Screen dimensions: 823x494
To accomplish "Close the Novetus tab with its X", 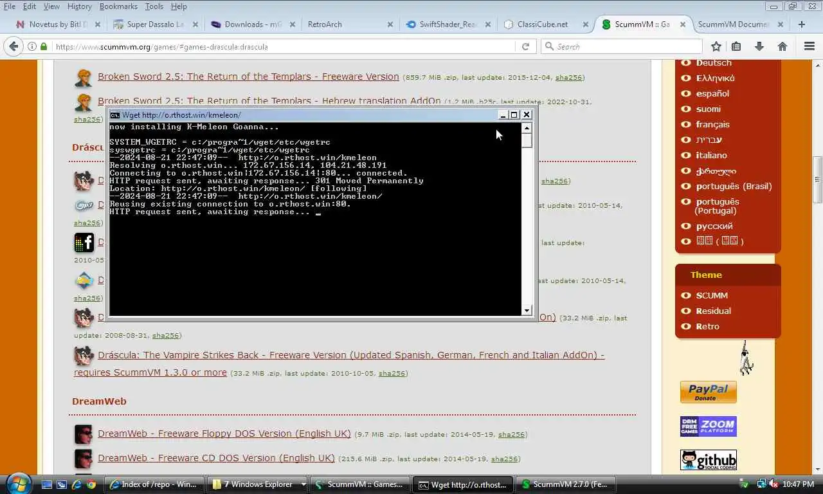I will point(98,24).
